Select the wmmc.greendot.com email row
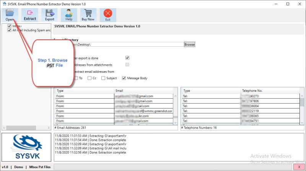Screen dimensions: 306x171 click(114, 111)
